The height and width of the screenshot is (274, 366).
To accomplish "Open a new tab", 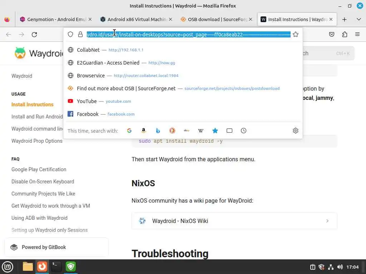I will pyautogui.click(x=344, y=20).
